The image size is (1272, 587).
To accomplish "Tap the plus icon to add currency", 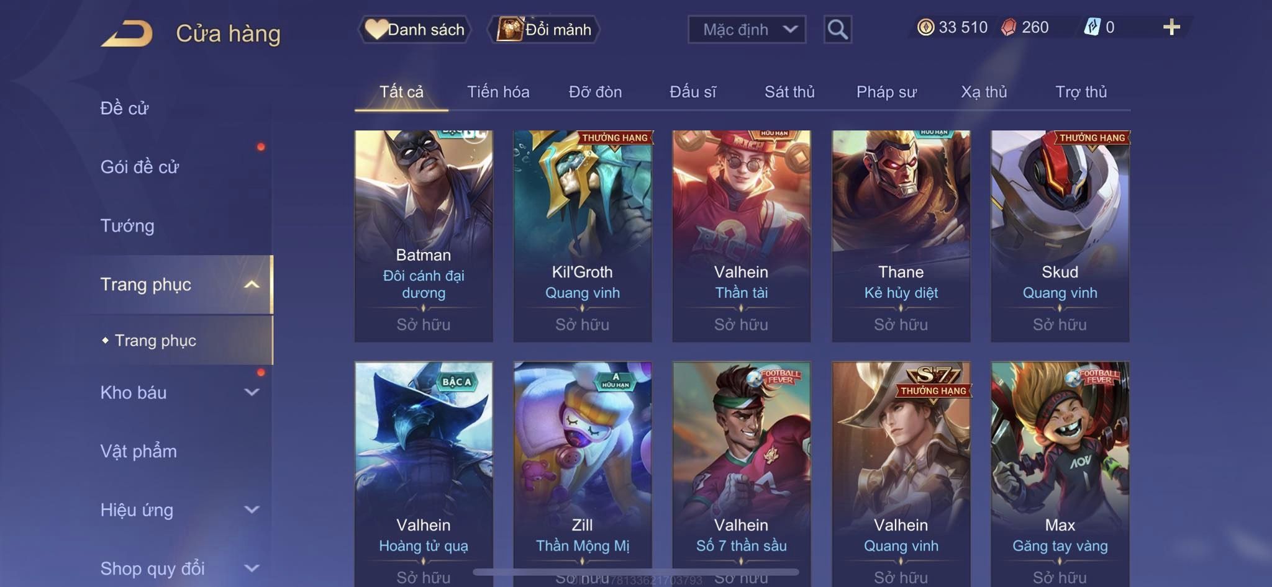I will (x=1171, y=27).
